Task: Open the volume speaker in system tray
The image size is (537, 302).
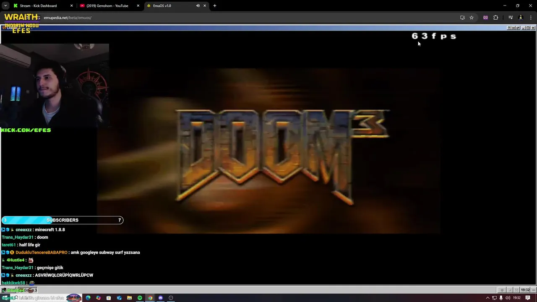Action: click(x=508, y=298)
